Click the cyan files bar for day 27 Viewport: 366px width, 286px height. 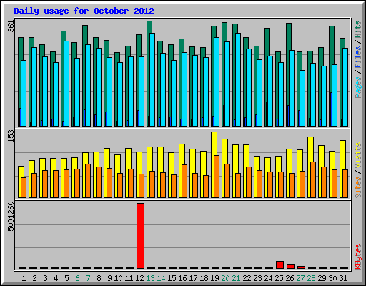pyautogui.click(x=302, y=98)
